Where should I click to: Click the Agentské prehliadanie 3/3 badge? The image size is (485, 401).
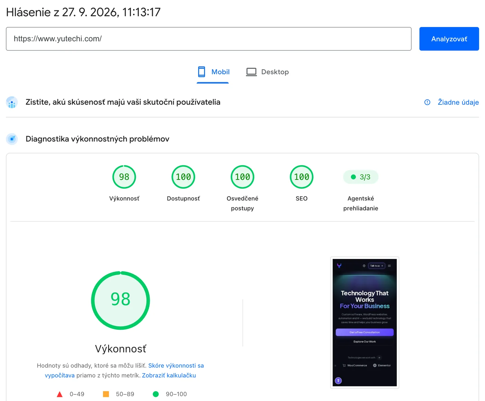point(361,177)
